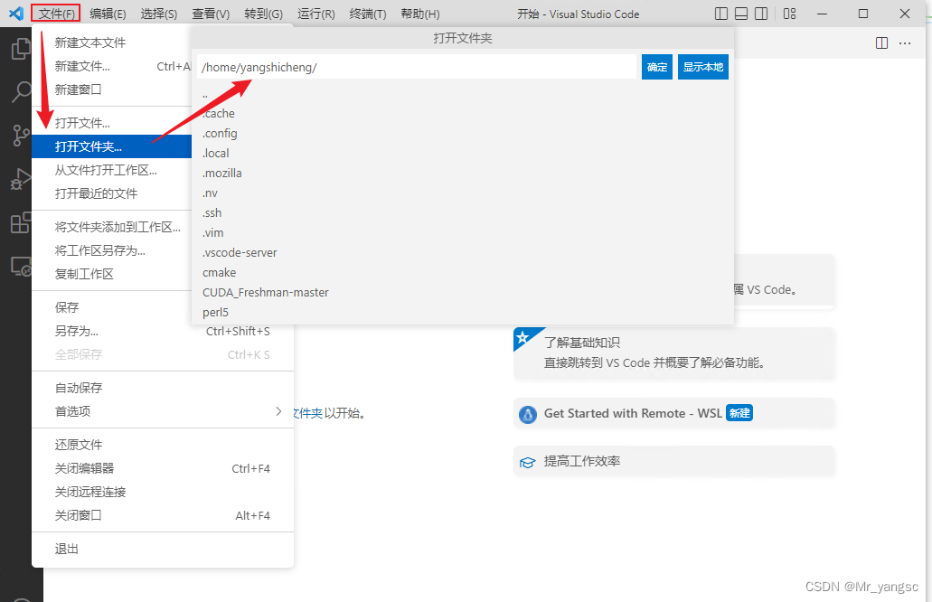Select the .ssh folder
This screenshot has height=602, width=932.
pos(463,212)
